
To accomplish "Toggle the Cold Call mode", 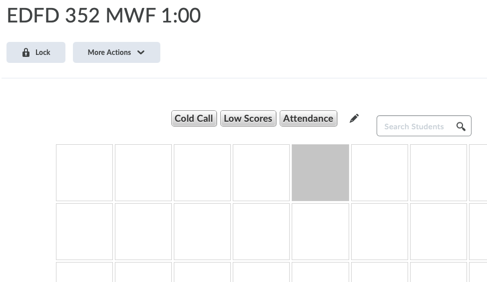I will pyautogui.click(x=194, y=118).
